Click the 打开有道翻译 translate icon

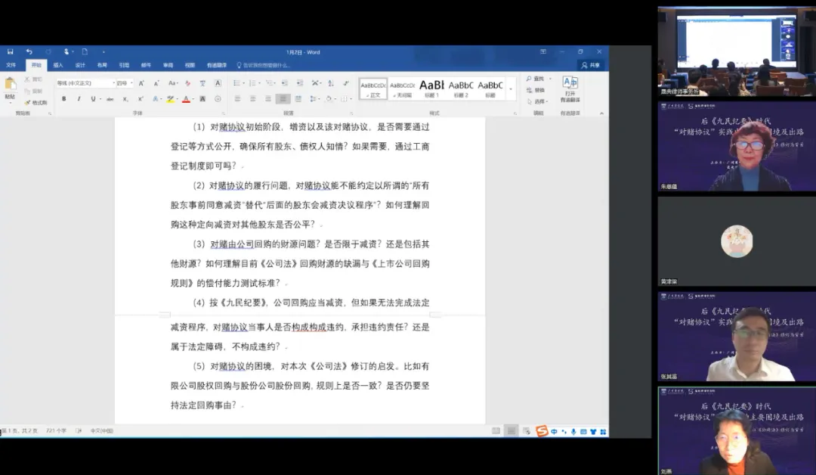570,89
